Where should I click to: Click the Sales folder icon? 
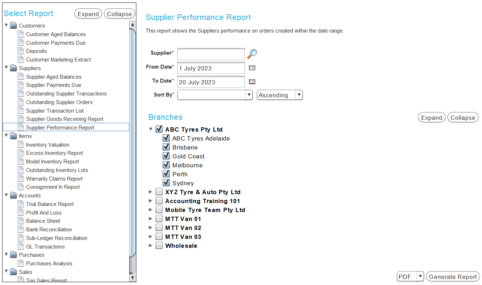click(x=14, y=272)
